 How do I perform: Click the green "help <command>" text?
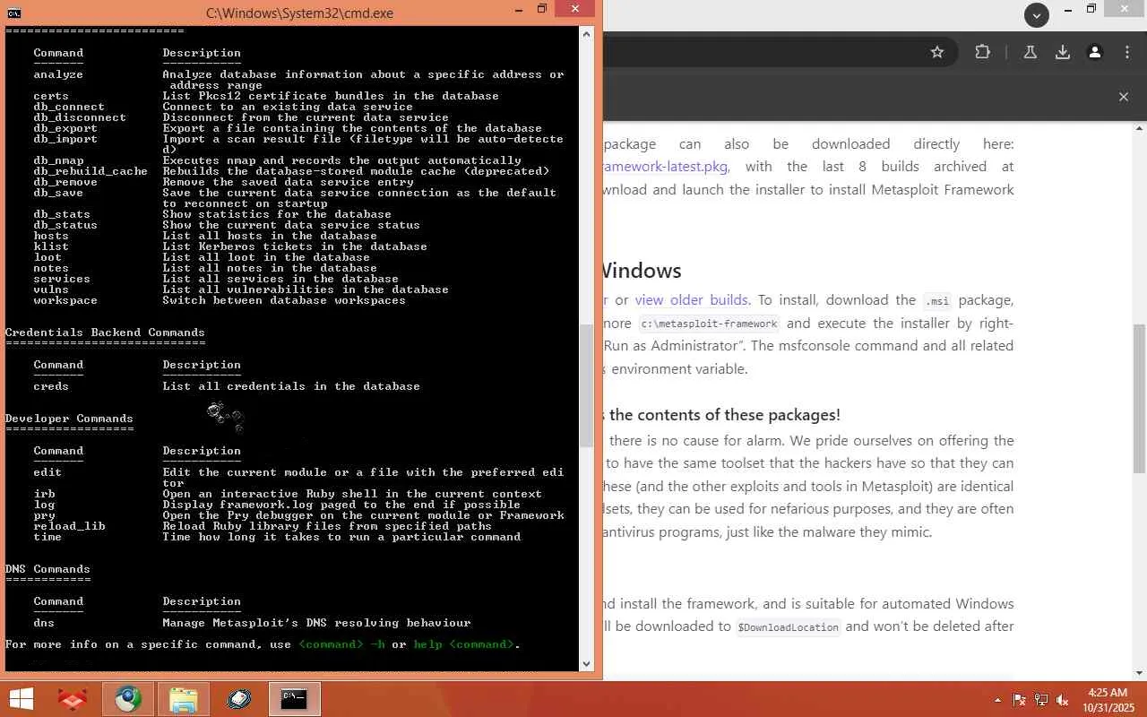tap(463, 644)
